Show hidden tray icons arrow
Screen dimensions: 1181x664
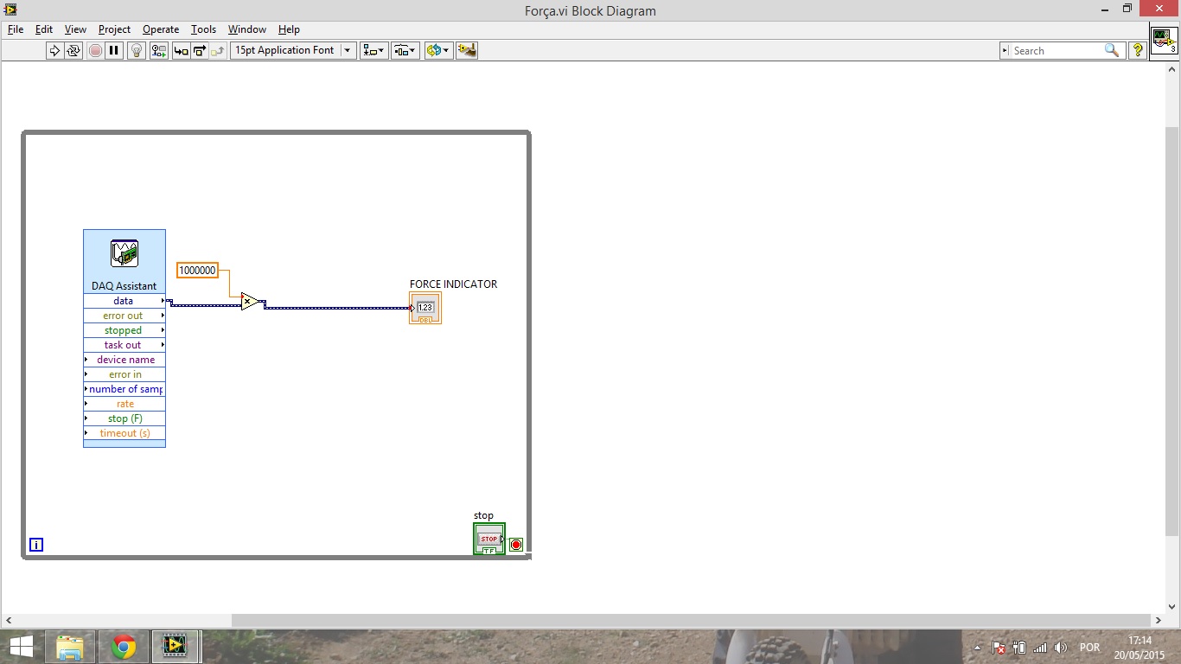978,648
